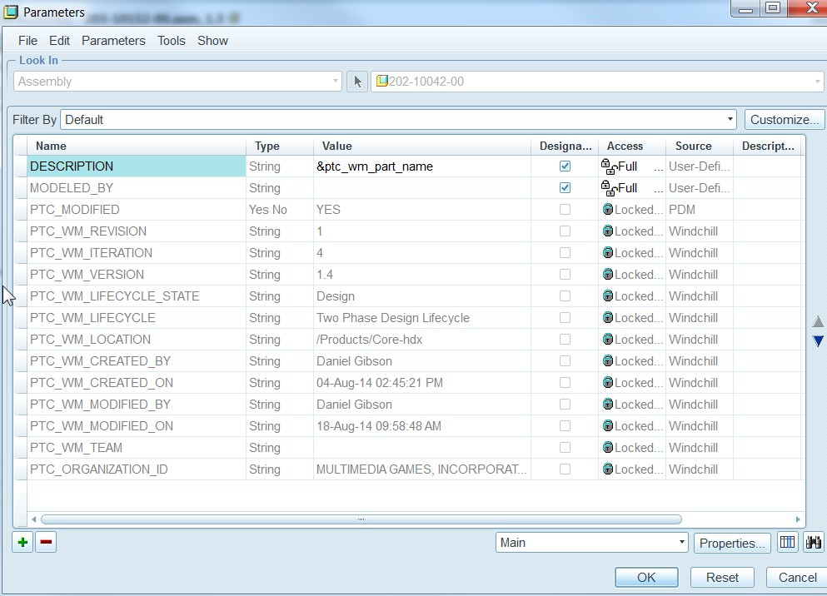Move the parameter down with the blue down arrow
Image resolution: width=827 pixels, height=596 pixels.
pos(818,341)
